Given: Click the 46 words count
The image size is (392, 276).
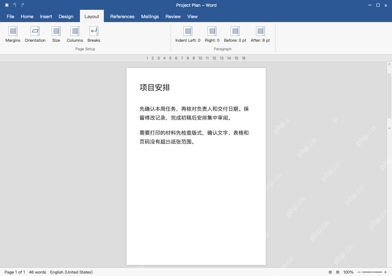Looking at the screenshot, I should (37, 272).
